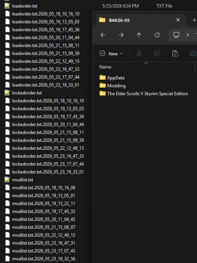
Task: Expand the address bar path chevron
Action: [x=188, y=35]
